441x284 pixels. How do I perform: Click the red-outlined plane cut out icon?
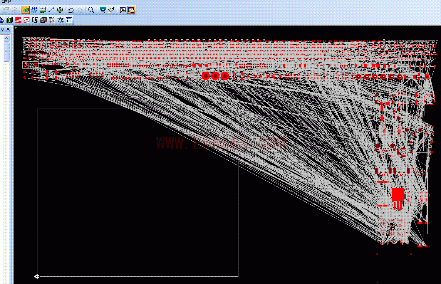(27, 20)
